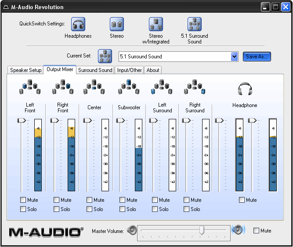The image size is (293, 247).
Task: Enable the Master Volume Mute checkbox
Action: 256,231
